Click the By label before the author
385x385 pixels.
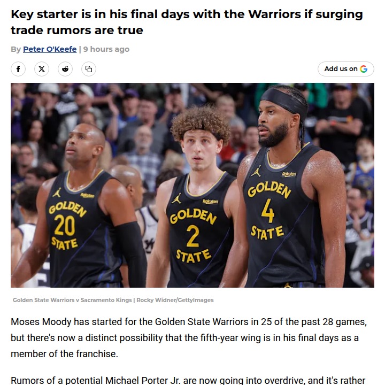(x=16, y=49)
